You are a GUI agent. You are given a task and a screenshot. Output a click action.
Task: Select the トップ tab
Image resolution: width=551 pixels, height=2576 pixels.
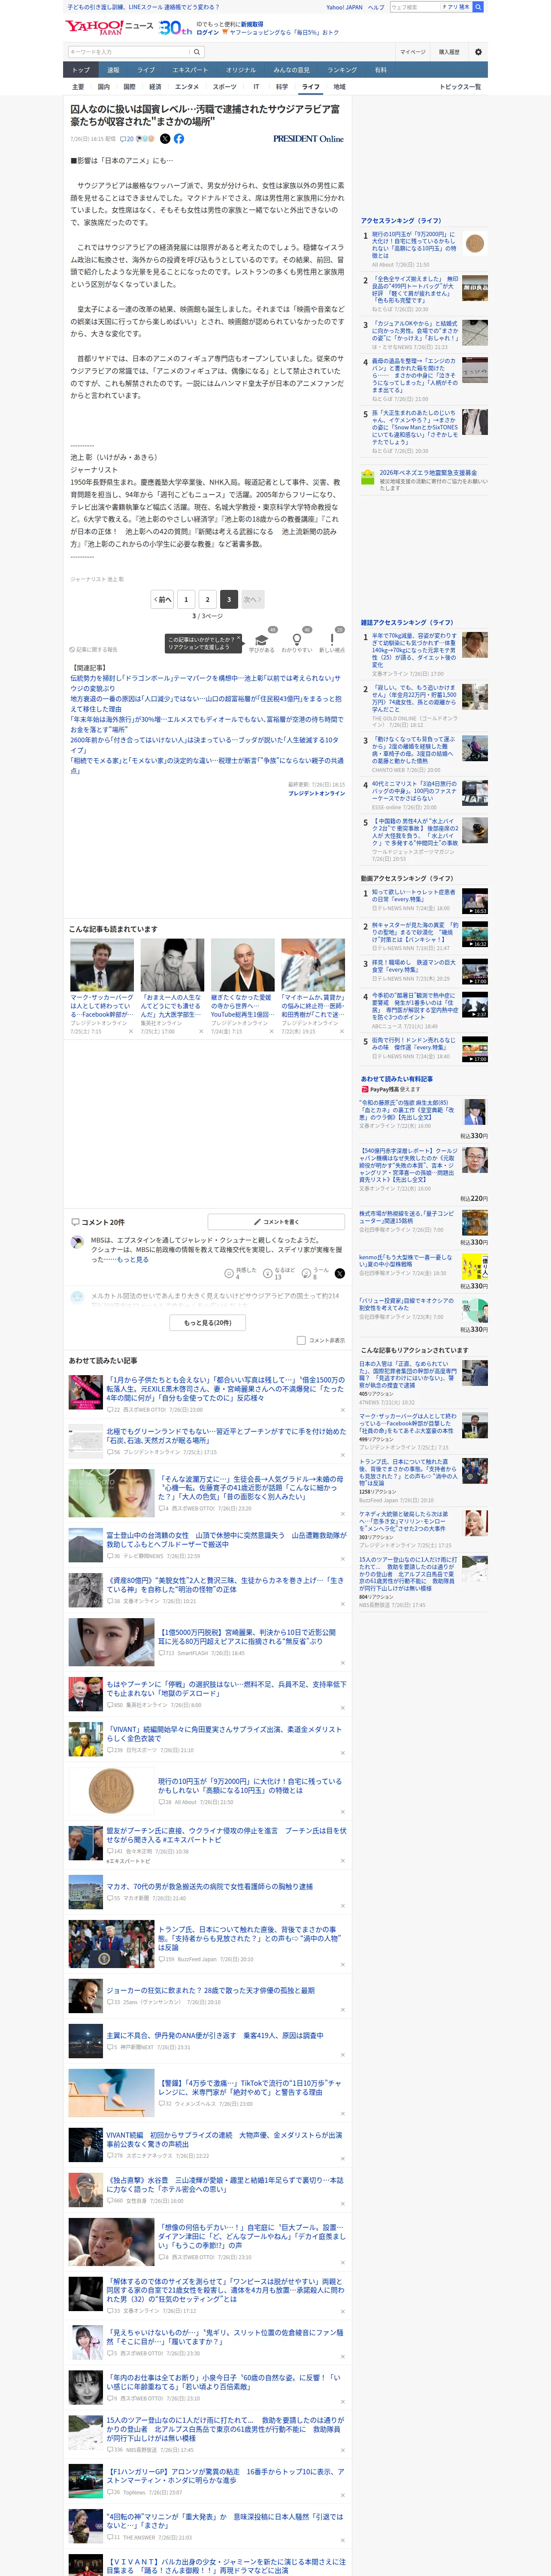point(81,70)
